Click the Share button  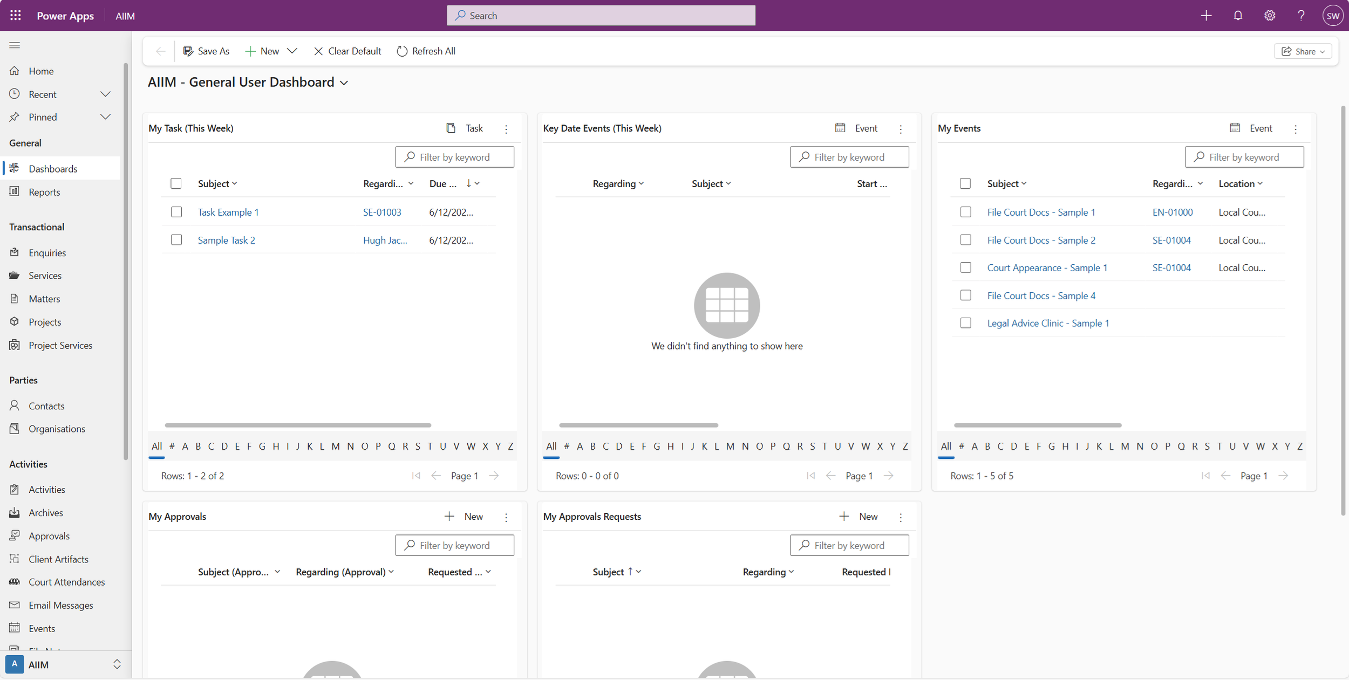coord(1303,51)
